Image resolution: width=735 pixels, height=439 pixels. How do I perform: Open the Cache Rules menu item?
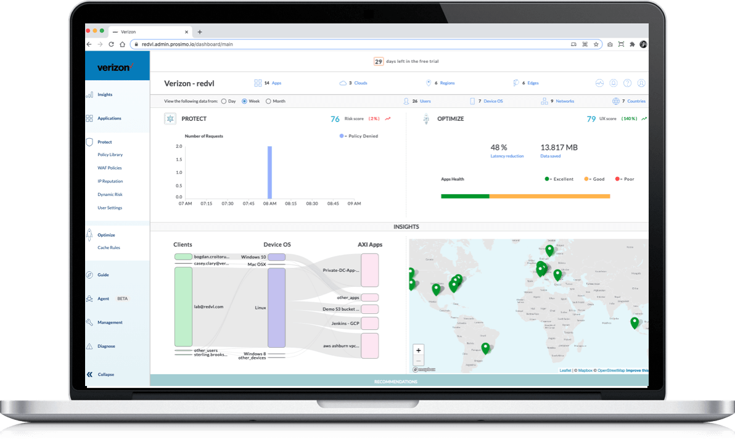coord(109,248)
